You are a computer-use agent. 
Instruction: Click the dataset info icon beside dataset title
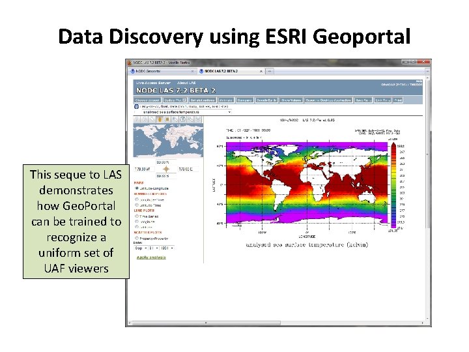pos(136,106)
